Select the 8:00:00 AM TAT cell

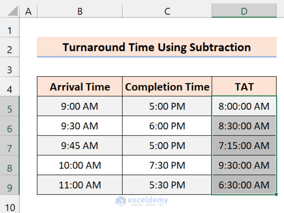click(244, 106)
